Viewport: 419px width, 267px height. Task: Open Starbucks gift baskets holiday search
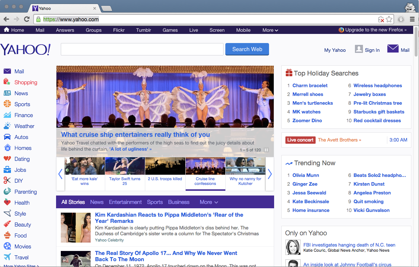click(x=379, y=112)
